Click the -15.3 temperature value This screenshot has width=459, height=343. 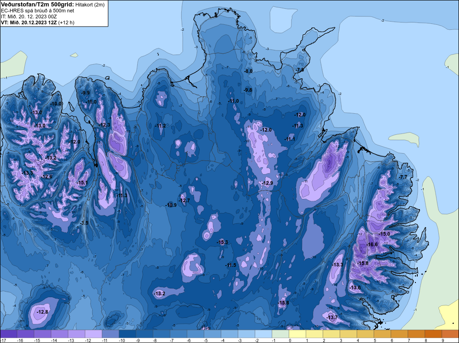coord(222,242)
